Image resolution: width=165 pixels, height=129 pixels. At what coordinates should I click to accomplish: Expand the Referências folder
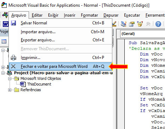click(x=10, y=90)
